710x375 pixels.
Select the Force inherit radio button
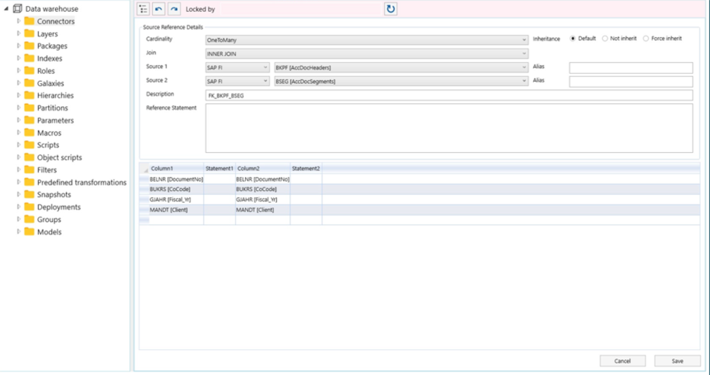(646, 39)
